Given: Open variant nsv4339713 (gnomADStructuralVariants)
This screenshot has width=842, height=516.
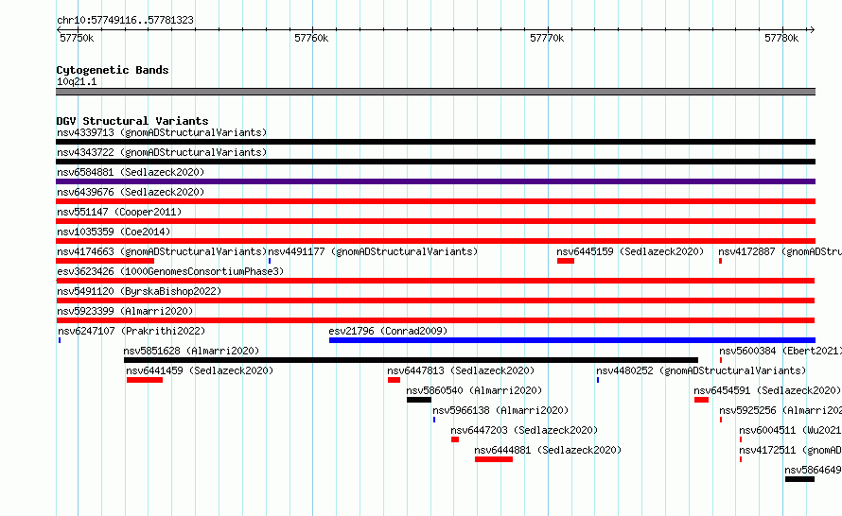Looking at the screenshot, I should tap(162, 132).
